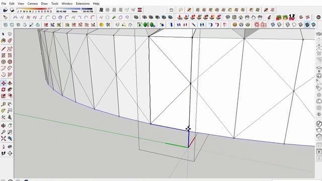The width and height of the screenshot is (322, 181).
Task: Pick the Axes tool
Action: tap(4, 117)
